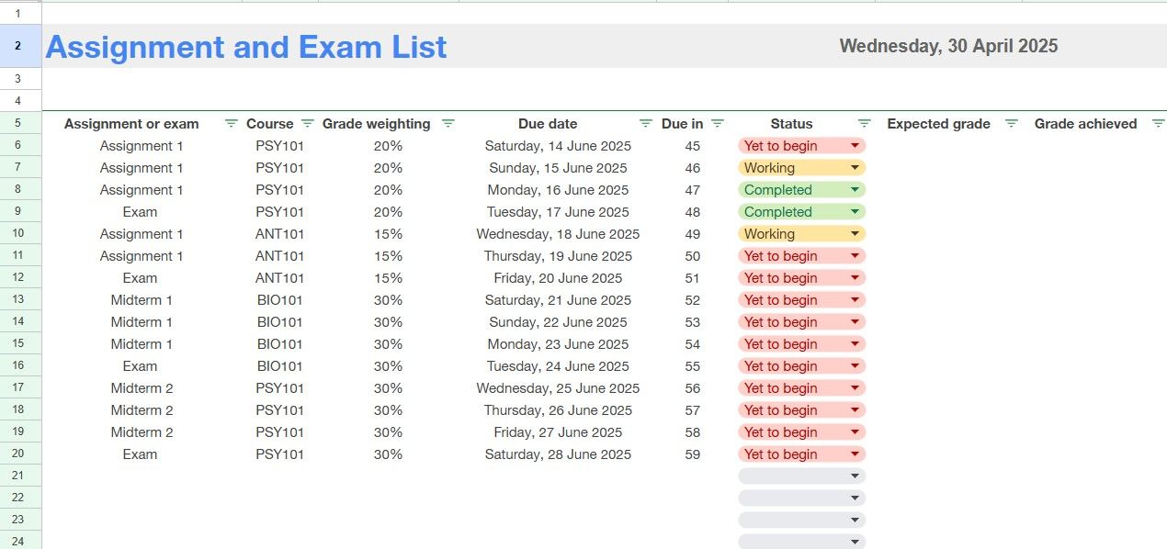The width and height of the screenshot is (1167, 549).
Task: Click the Due in column filter icon
Action: pyautogui.click(x=718, y=123)
